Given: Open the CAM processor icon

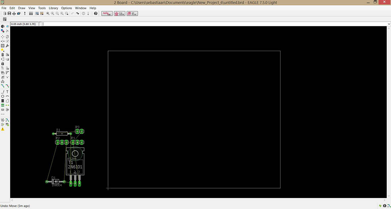Looking at the screenshot, I should 19,13.
